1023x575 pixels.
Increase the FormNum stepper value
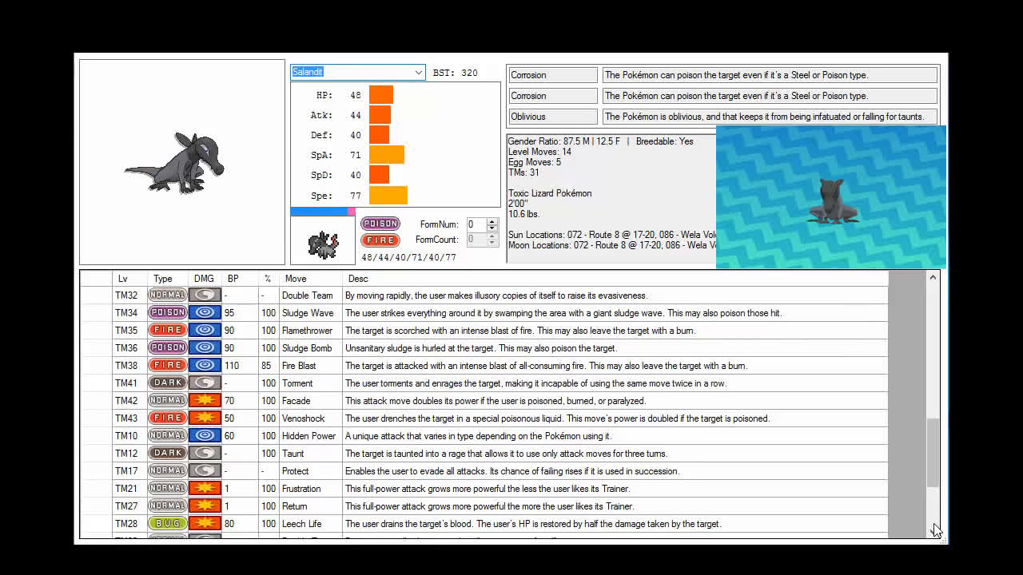[492, 221]
